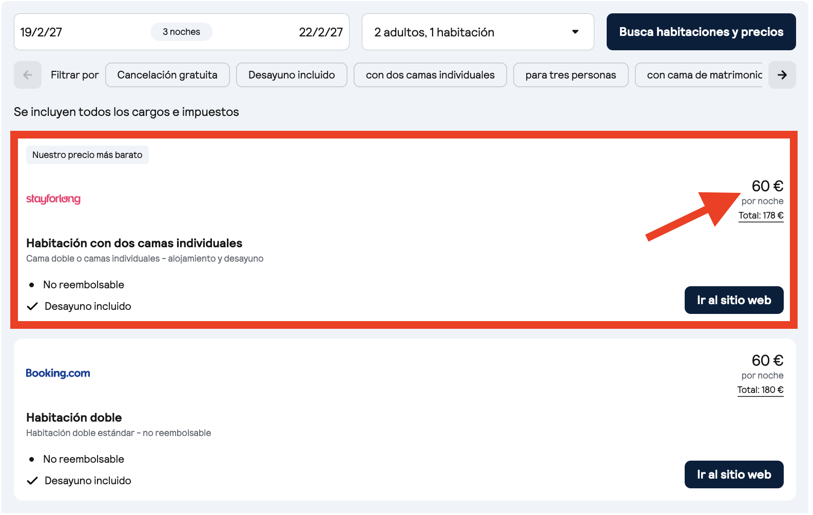The width and height of the screenshot is (813, 515).
Task: Click Se incluyen todos los cargos e impuestos
Action: pos(126,112)
